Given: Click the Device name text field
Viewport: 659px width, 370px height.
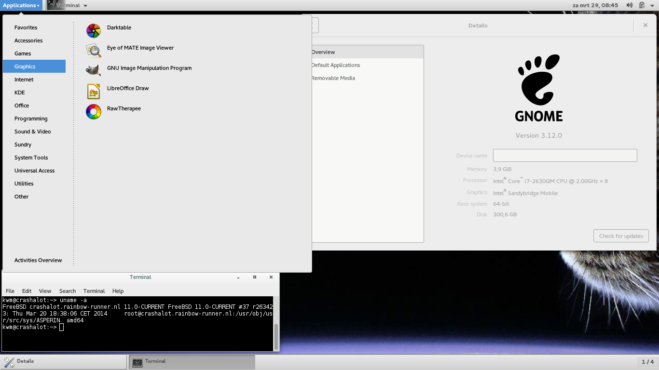Looking at the screenshot, I should [564, 155].
